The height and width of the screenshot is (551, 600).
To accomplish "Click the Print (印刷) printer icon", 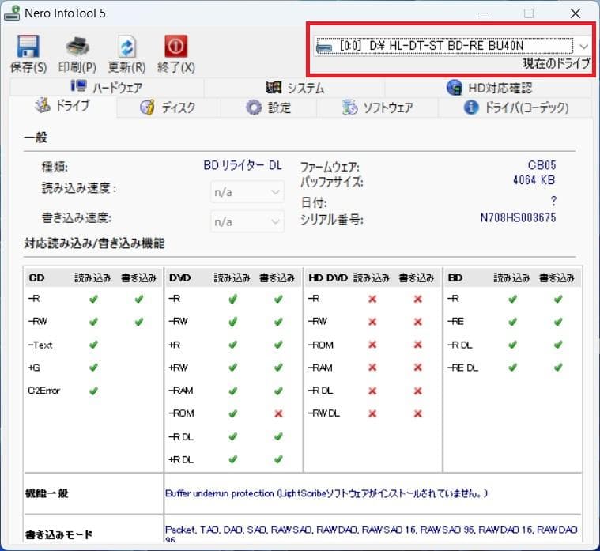I will 77,47.
